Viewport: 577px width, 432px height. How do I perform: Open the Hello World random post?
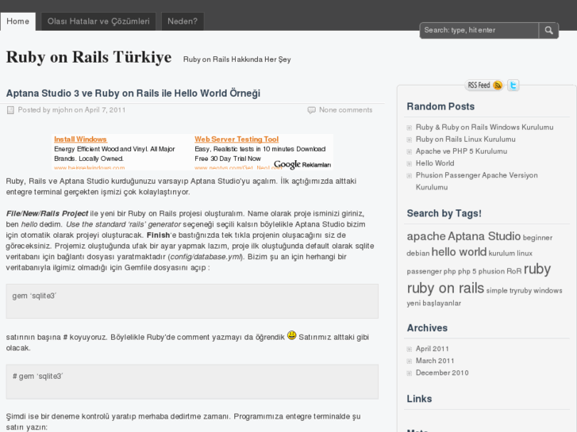435,163
